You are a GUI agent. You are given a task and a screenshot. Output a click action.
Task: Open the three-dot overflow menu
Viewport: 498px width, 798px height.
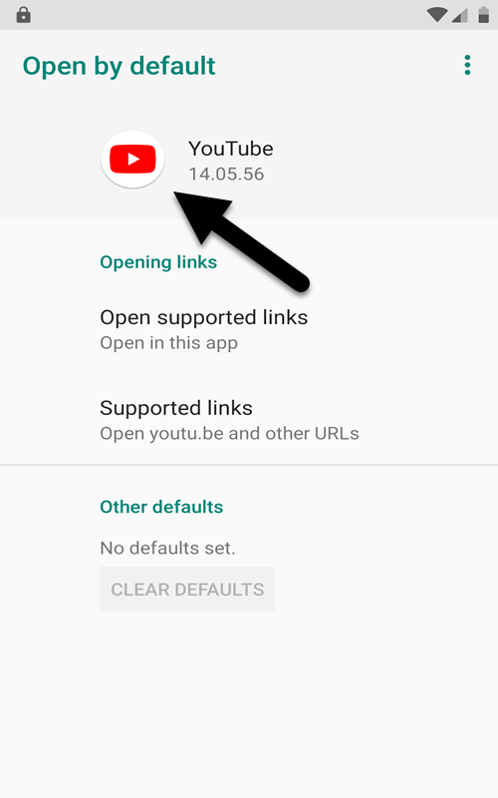(467, 66)
